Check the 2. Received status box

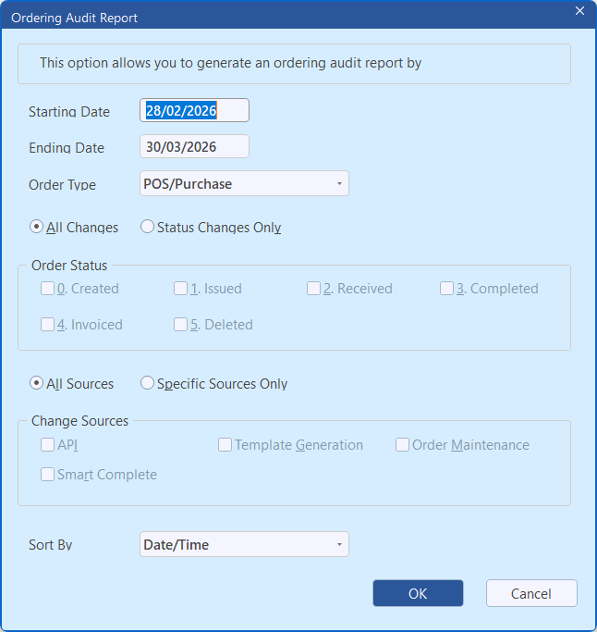pos(314,289)
